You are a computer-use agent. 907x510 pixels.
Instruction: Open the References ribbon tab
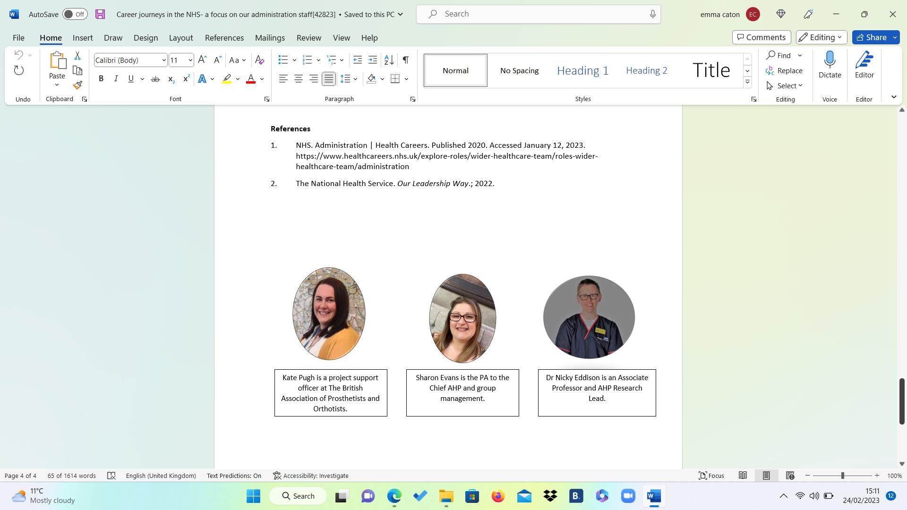pyautogui.click(x=224, y=38)
